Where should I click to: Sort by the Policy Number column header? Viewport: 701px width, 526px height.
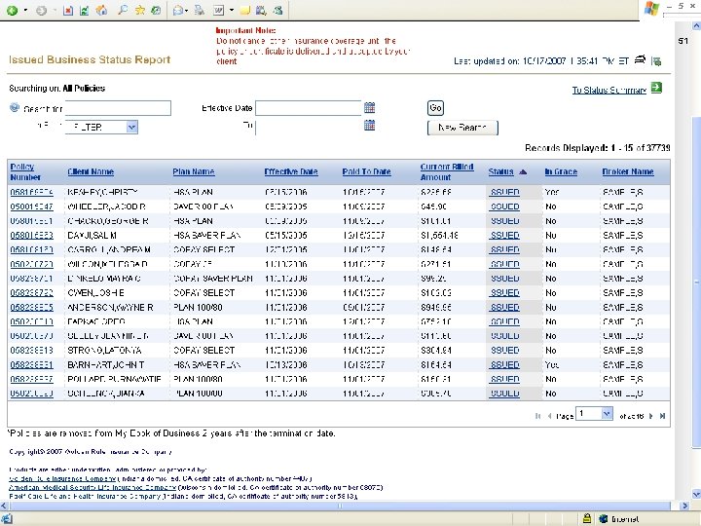(25, 171)
